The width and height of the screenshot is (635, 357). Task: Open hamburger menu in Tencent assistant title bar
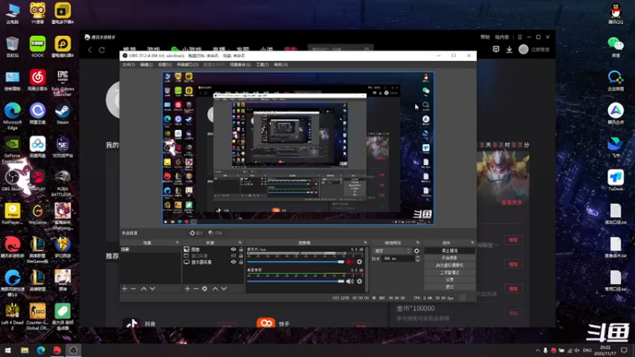pos(520,37)
